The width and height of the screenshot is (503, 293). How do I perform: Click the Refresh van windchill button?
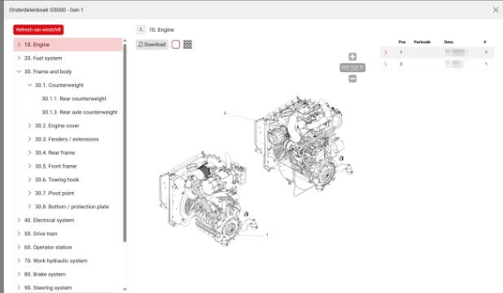pos(38,29)
